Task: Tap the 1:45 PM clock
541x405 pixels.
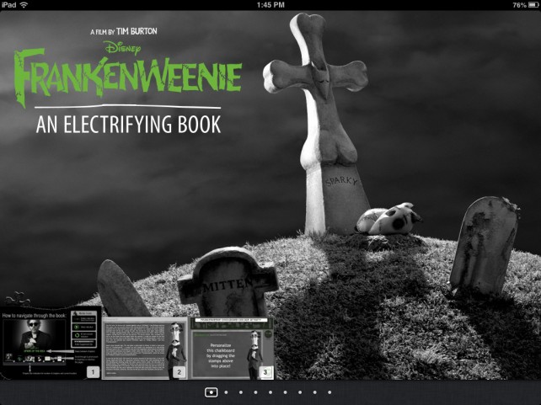Action: coord(270,5)
